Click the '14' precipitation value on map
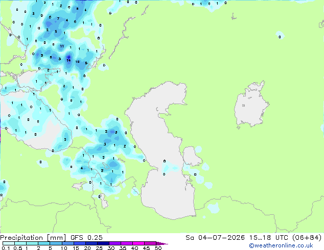The height and width of the screenshot is (250, 324). tap(68, 60)
